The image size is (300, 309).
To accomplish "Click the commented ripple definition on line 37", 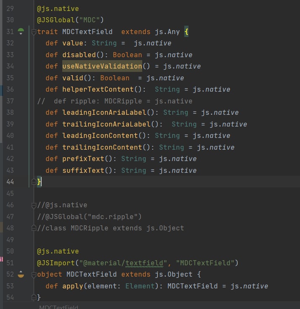I will [114, 101].
